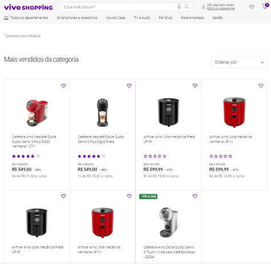Open title Cafeteira Arno Dolce Gusto Genio S Touch
Viewport: 271px width, 264px height.
[169, 252]
